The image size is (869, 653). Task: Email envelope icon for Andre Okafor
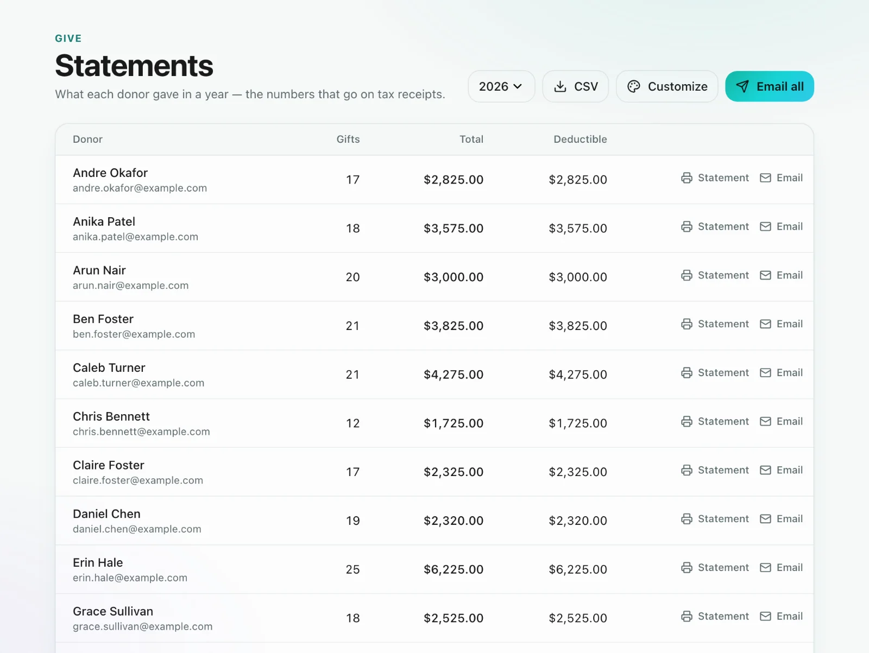[x=765, y=178]
